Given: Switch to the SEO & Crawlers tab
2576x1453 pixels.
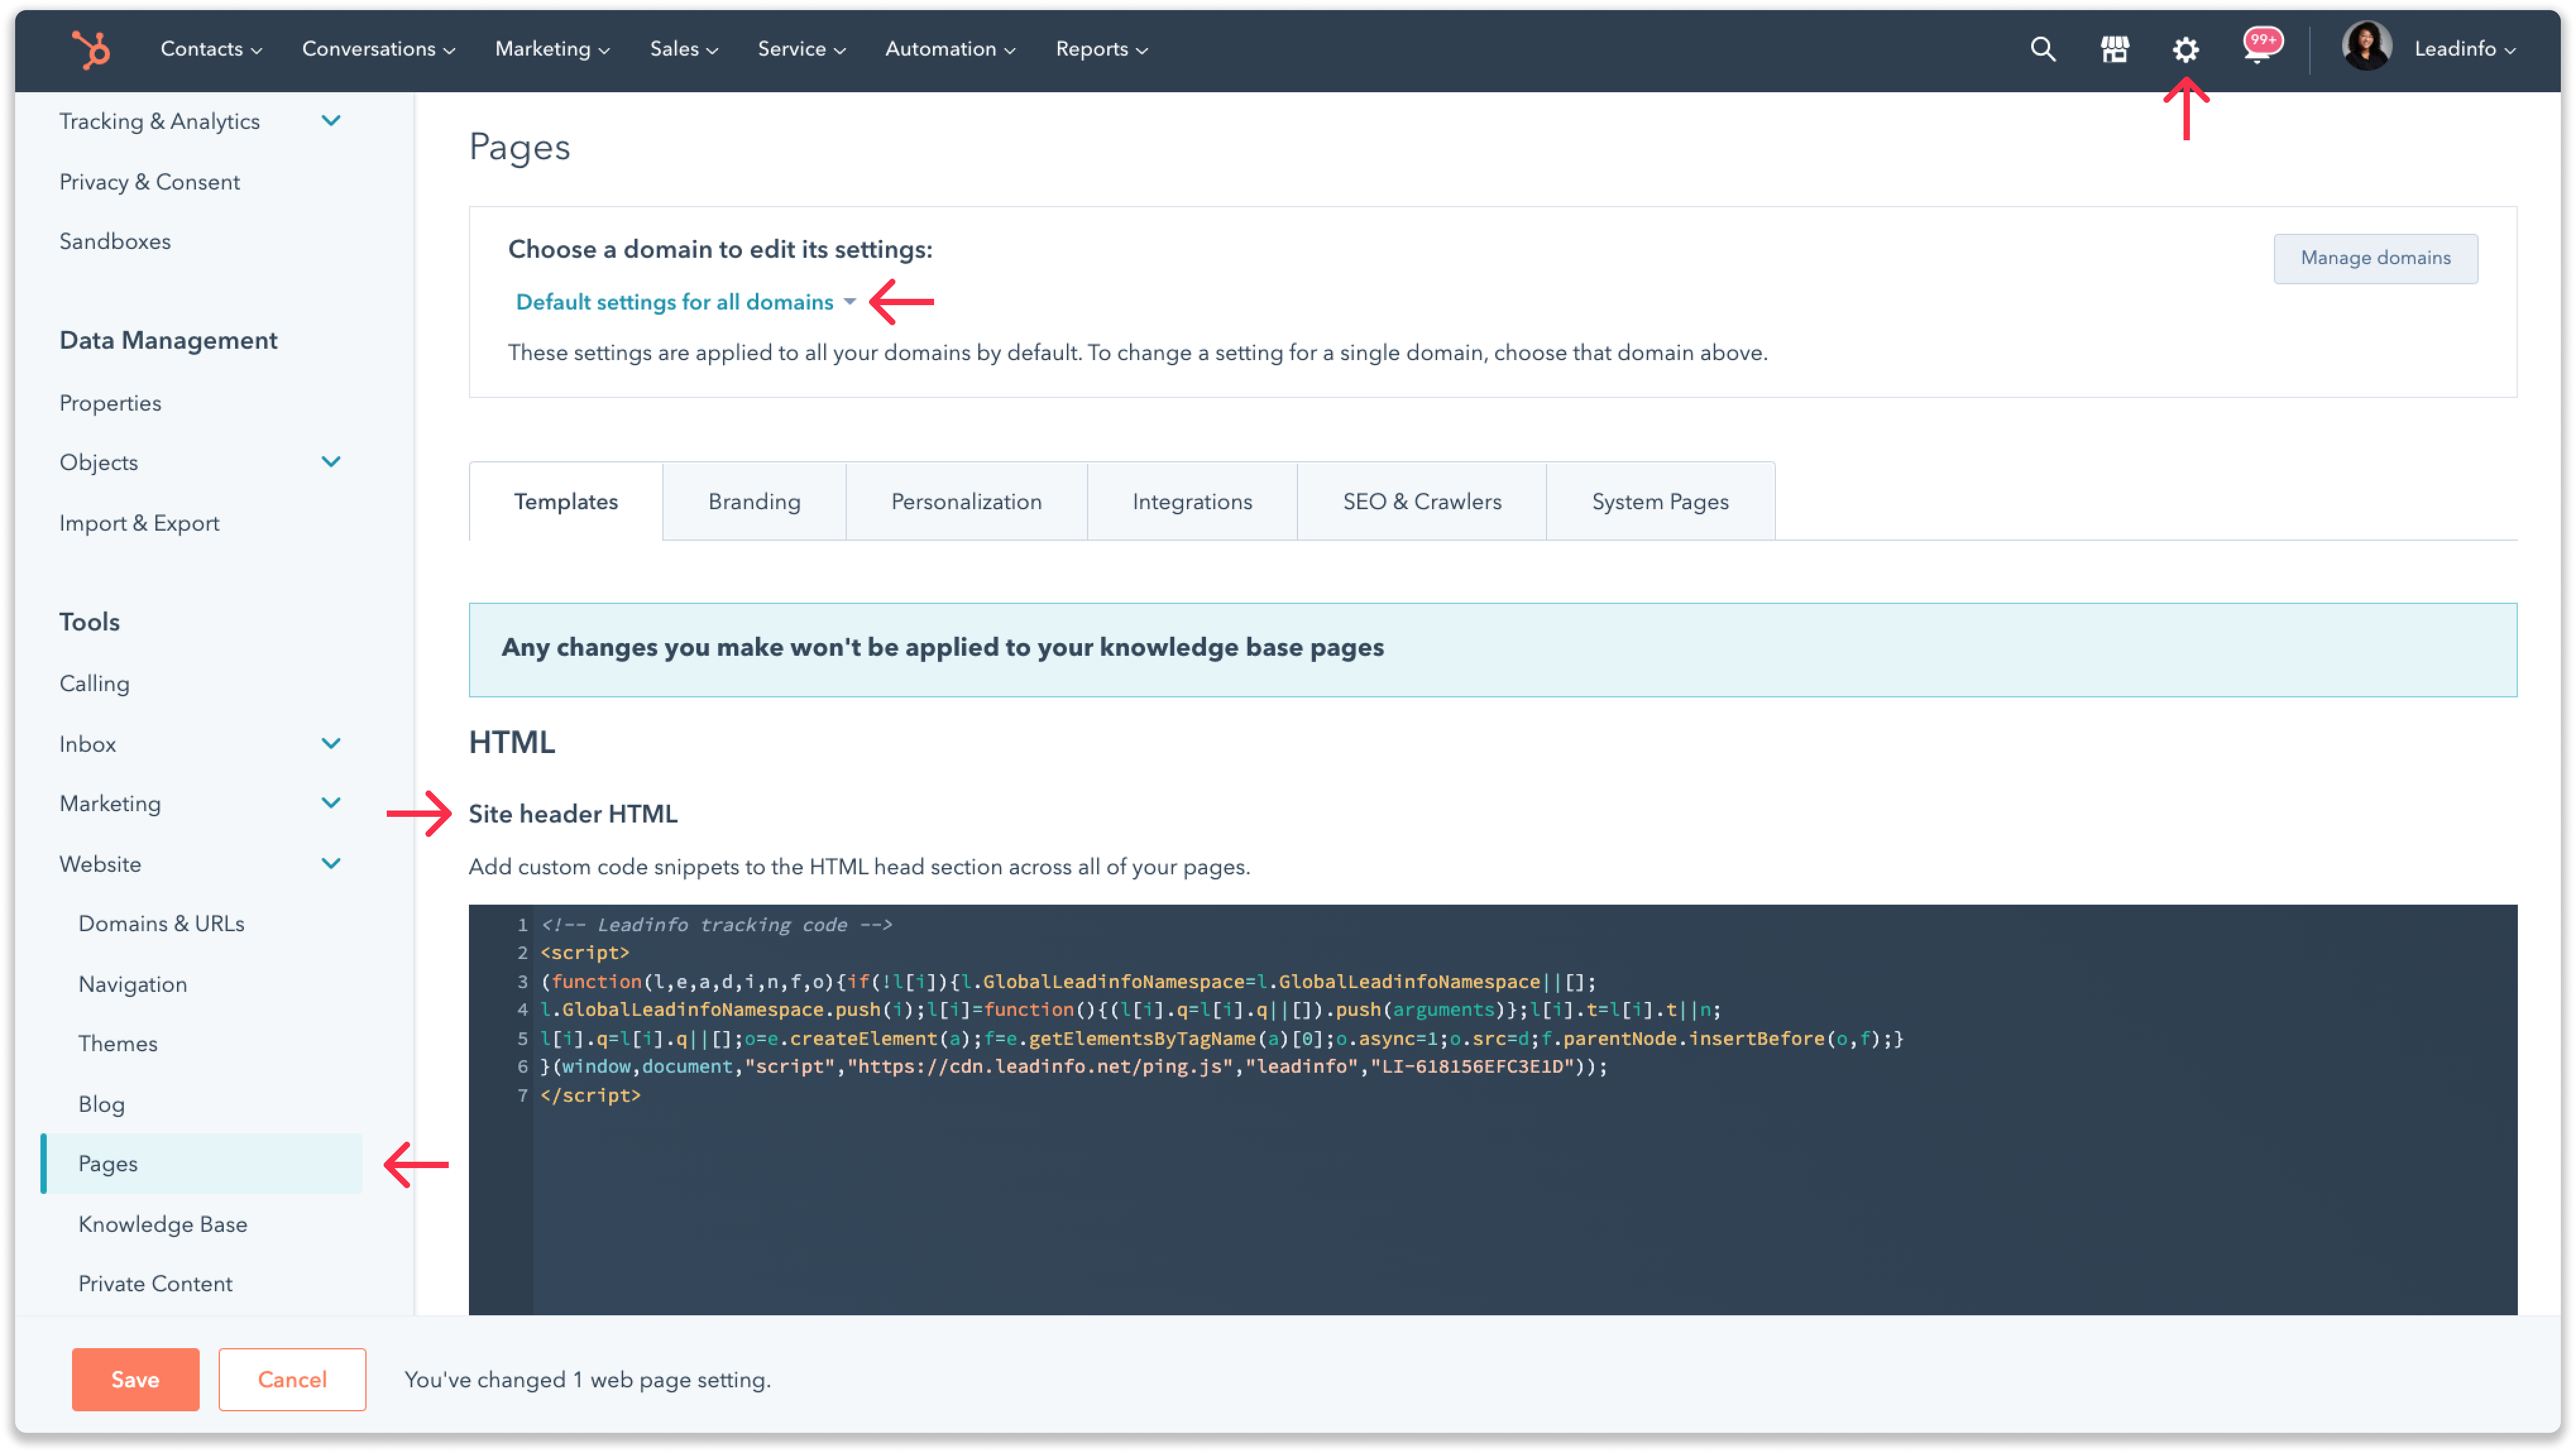Looking at the screenshot, I should pos(1422,502).
